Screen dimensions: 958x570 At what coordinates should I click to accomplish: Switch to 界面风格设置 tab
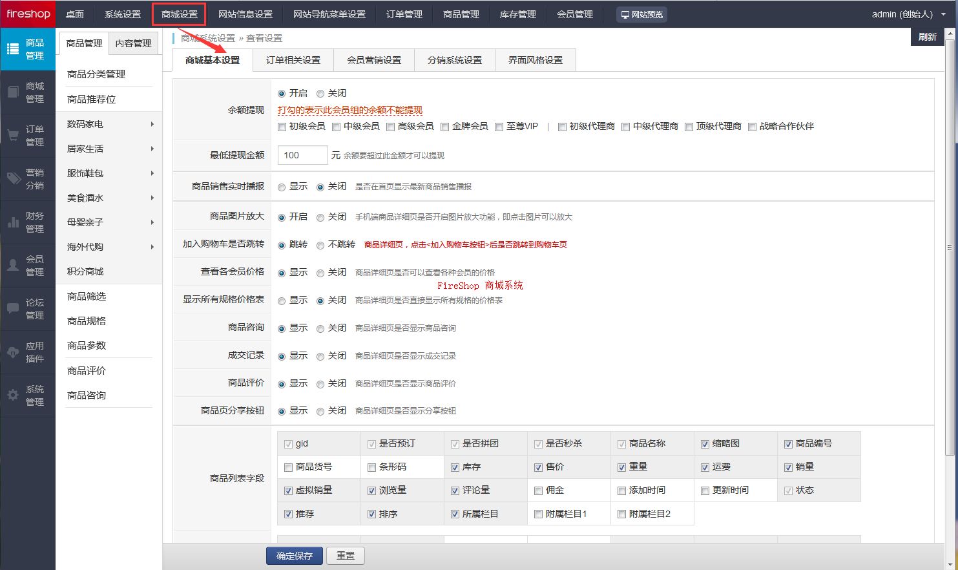click(x=536, y=60)
